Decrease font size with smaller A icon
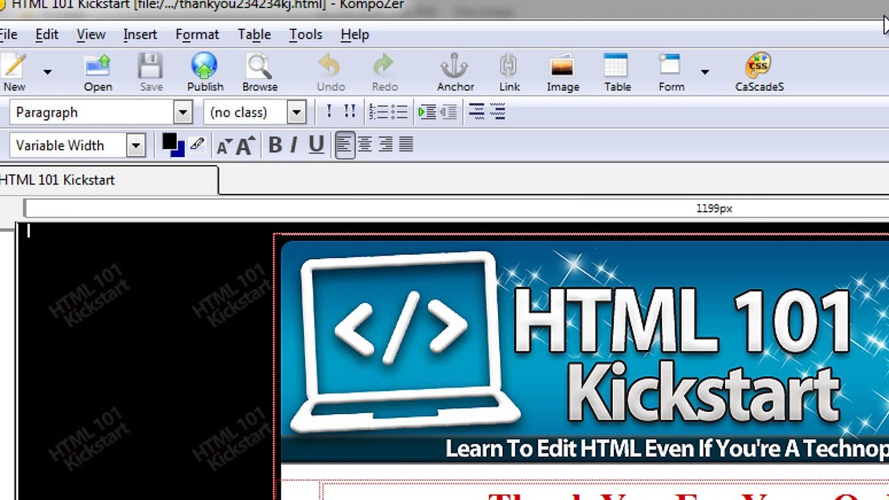889x500 pixels. pos(224,146)
